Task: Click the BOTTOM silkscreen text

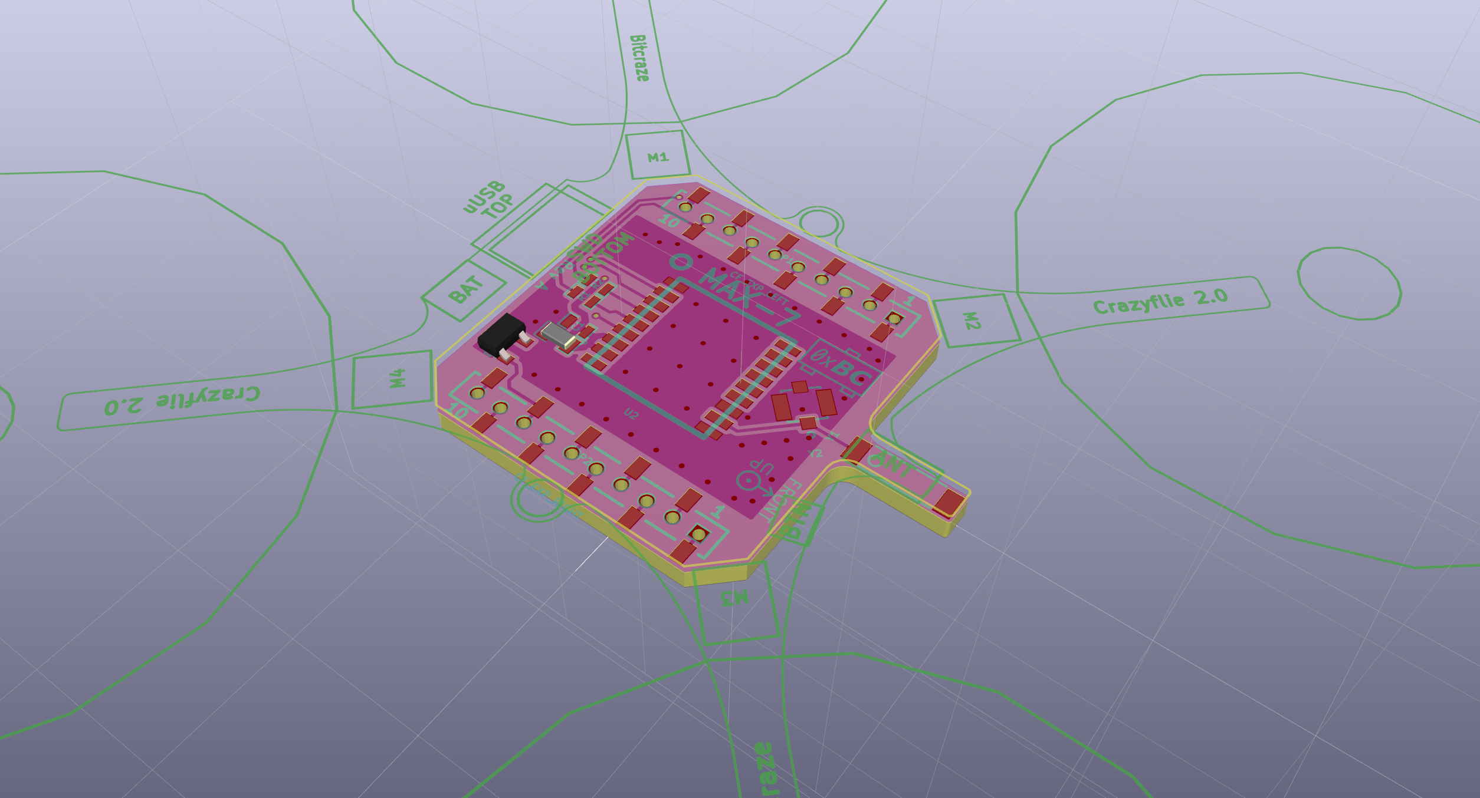Action: click(x=603, y=258)
